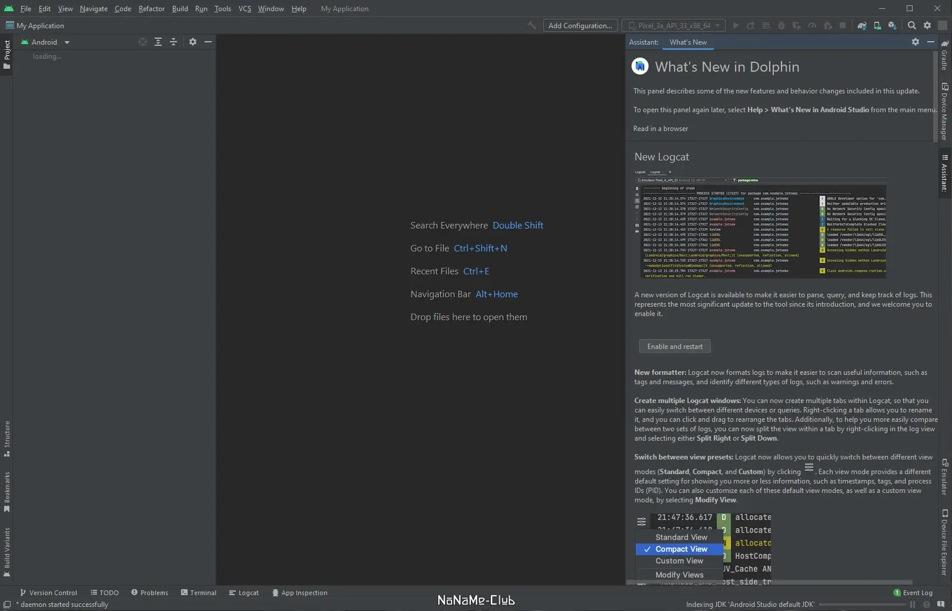Collapse all items in Project panel
The height and width of the screenshot is (611, 952).
click(x=173, y=42)
